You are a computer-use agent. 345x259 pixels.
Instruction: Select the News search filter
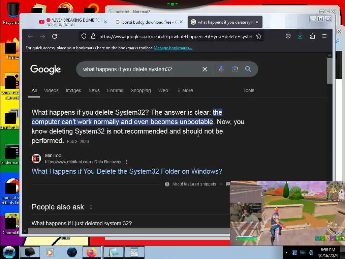(x=94, y=90)
